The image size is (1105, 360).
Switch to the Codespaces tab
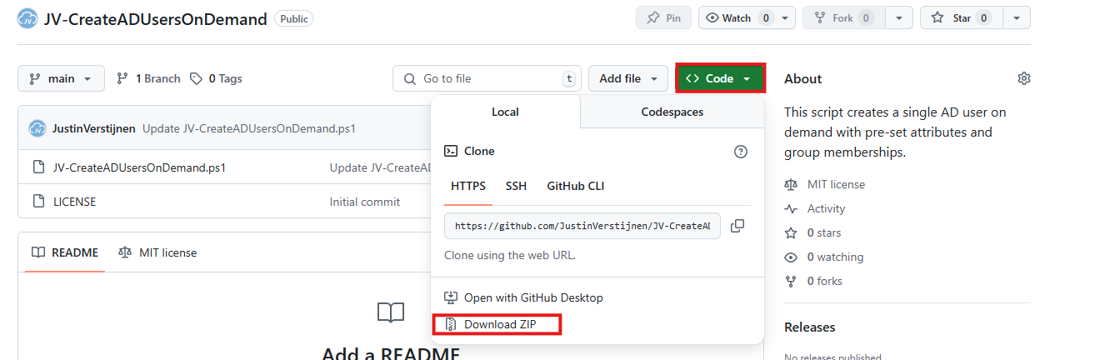pyautogui.click(x=672, y=112)
